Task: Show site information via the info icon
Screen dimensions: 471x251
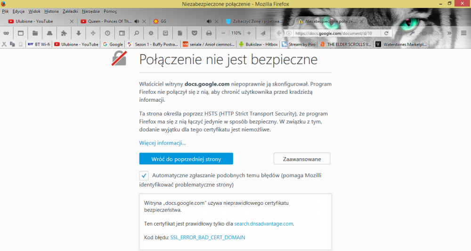Action: 289,33
